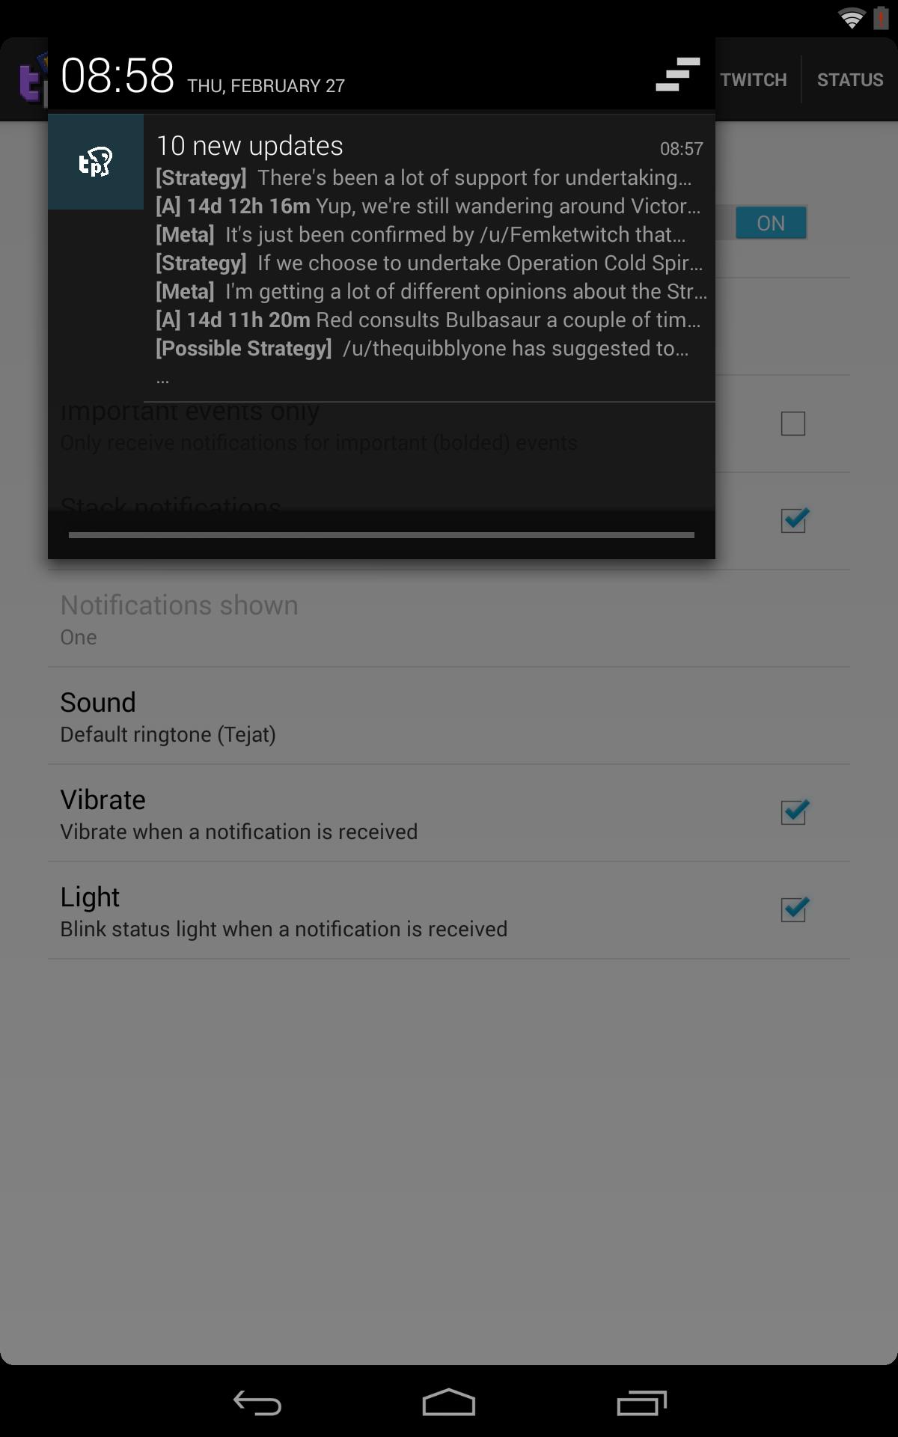This screenshot has width=898, height=1437.
Task: Open the 10 new updates notification
Action: coord(382,258)
